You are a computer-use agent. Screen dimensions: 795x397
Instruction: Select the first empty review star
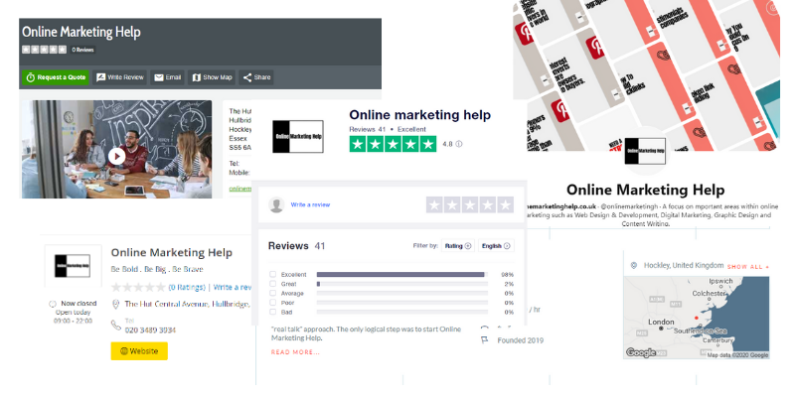434,205
